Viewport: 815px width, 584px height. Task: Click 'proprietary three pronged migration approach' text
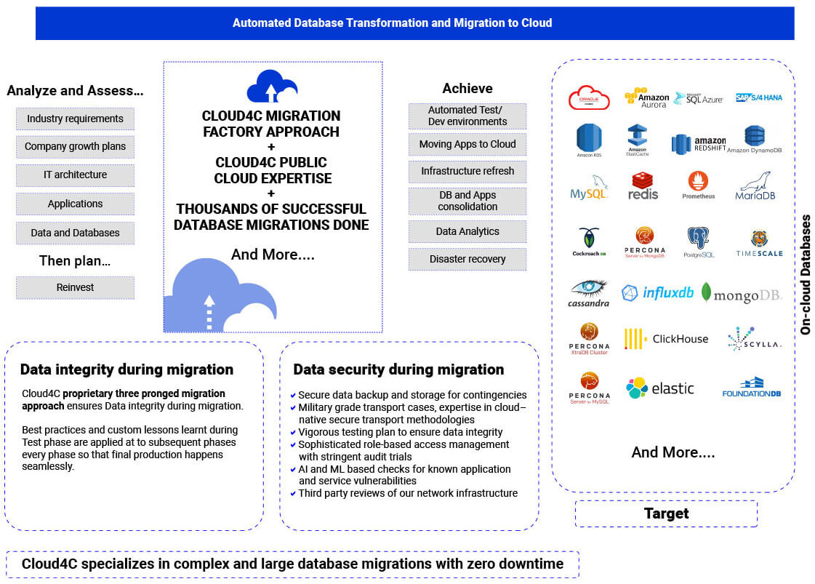[124, 399]
